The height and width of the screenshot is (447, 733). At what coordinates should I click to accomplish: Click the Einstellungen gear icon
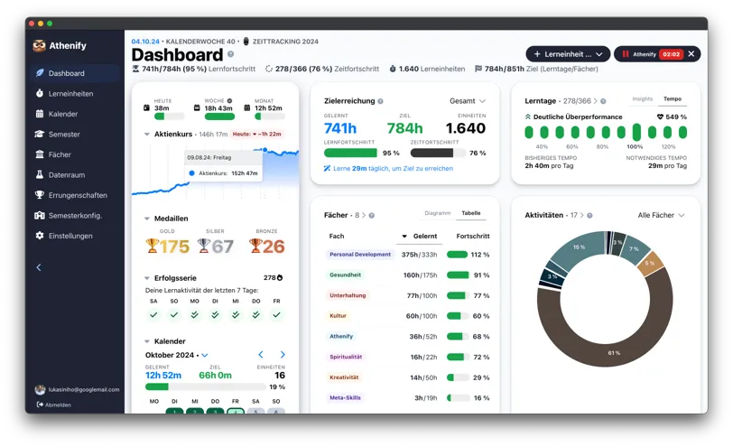40,236
